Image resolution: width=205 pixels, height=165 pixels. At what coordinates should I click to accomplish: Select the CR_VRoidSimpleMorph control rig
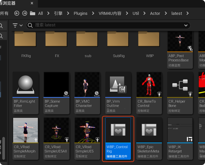(x=25, y=139)
